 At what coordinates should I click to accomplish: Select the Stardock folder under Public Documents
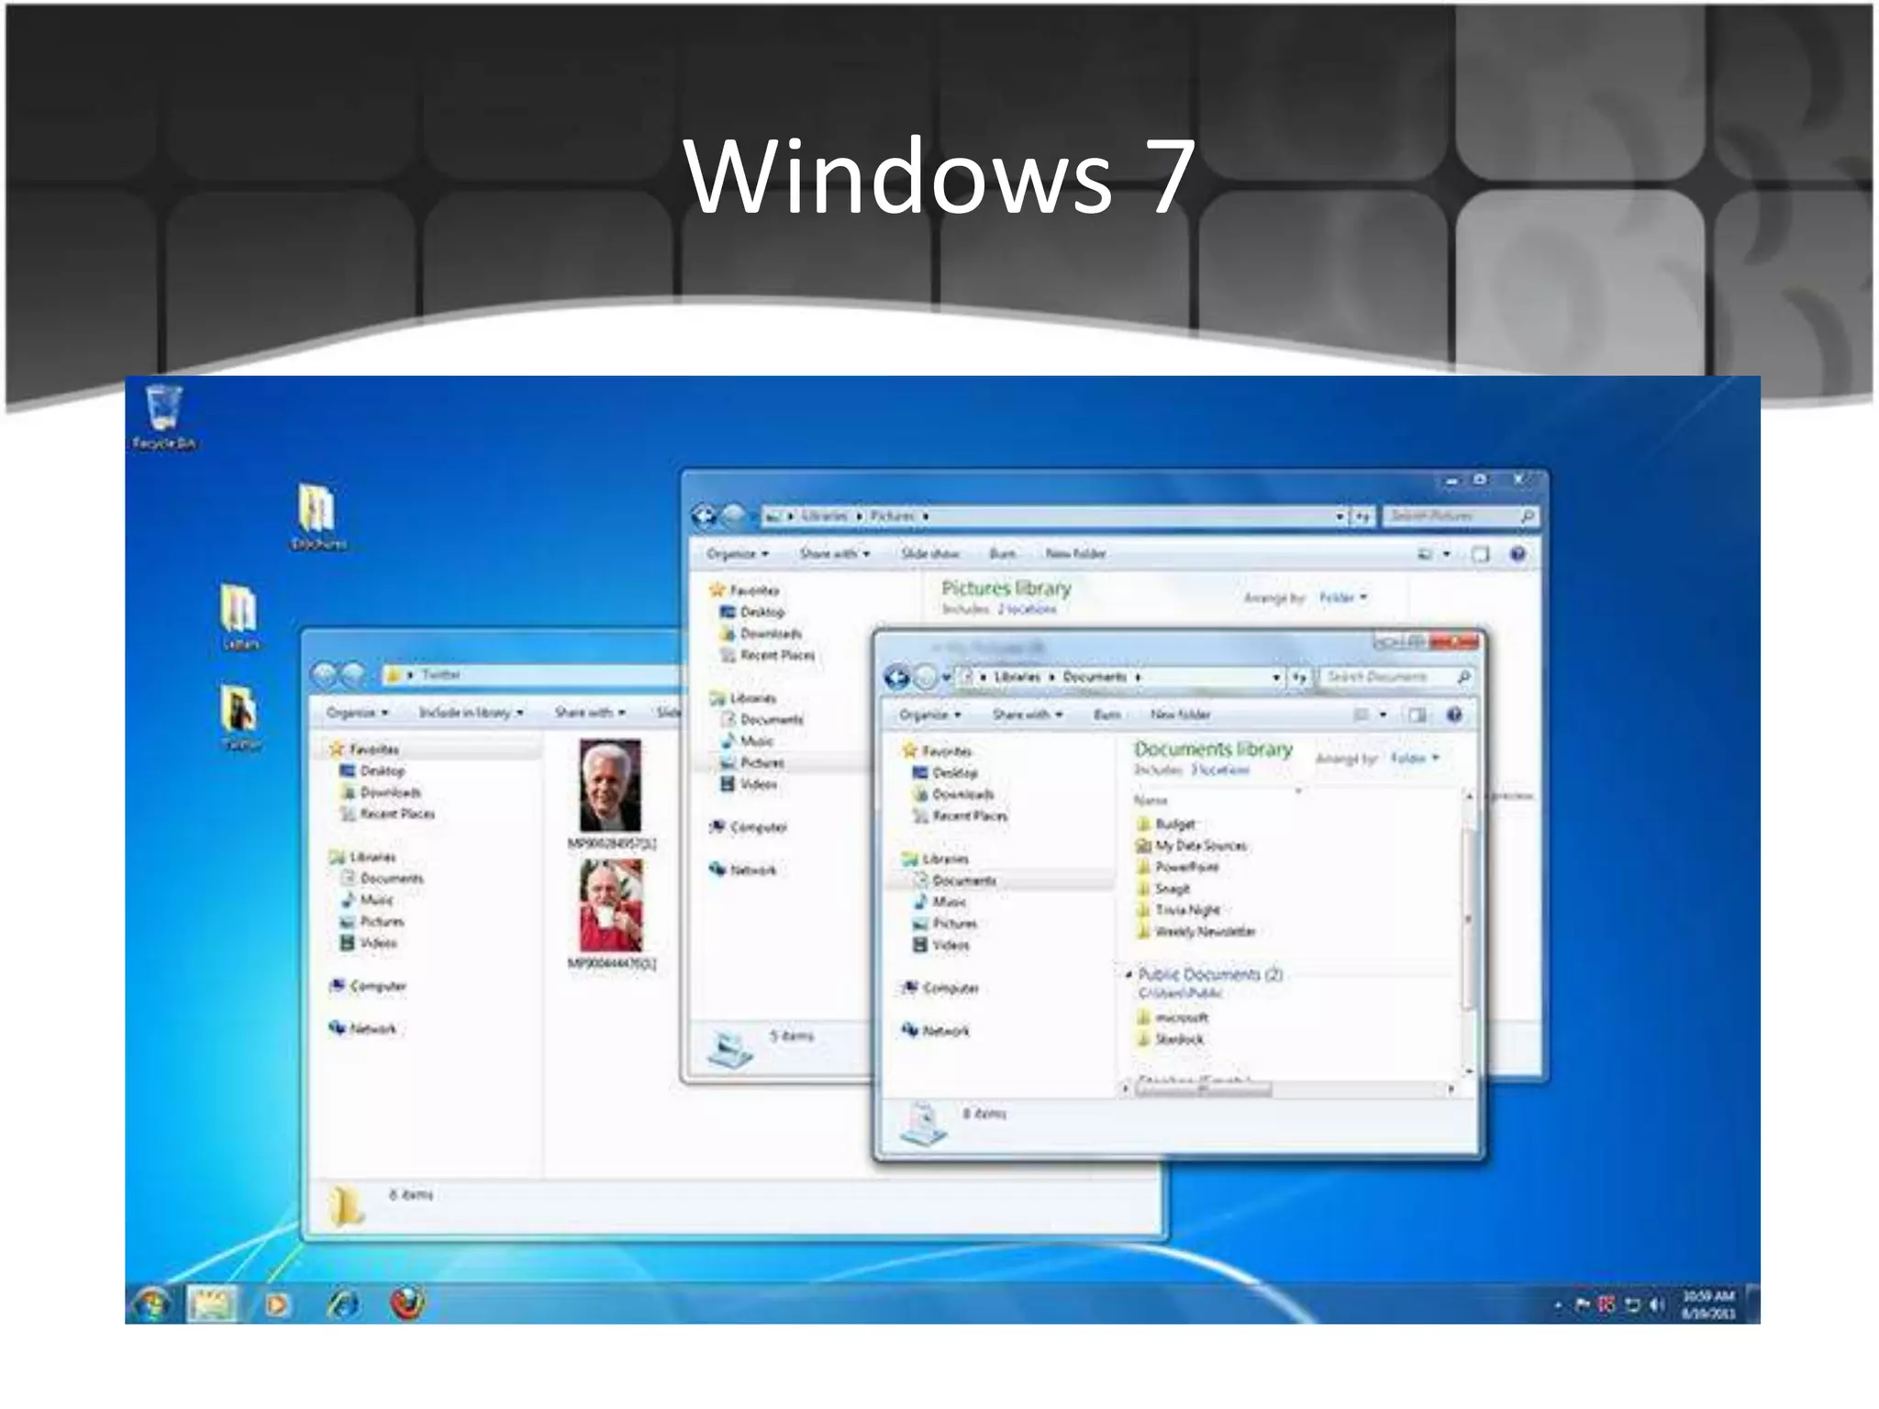(1171, 1039)
